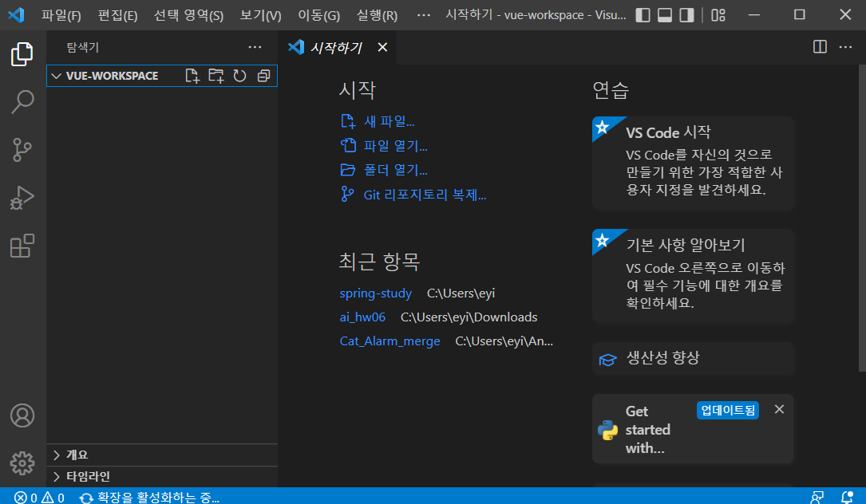Screen dimensions: 866x504
Task: Click the welcome page vertical scrollbar
Action: pos(862,218)
